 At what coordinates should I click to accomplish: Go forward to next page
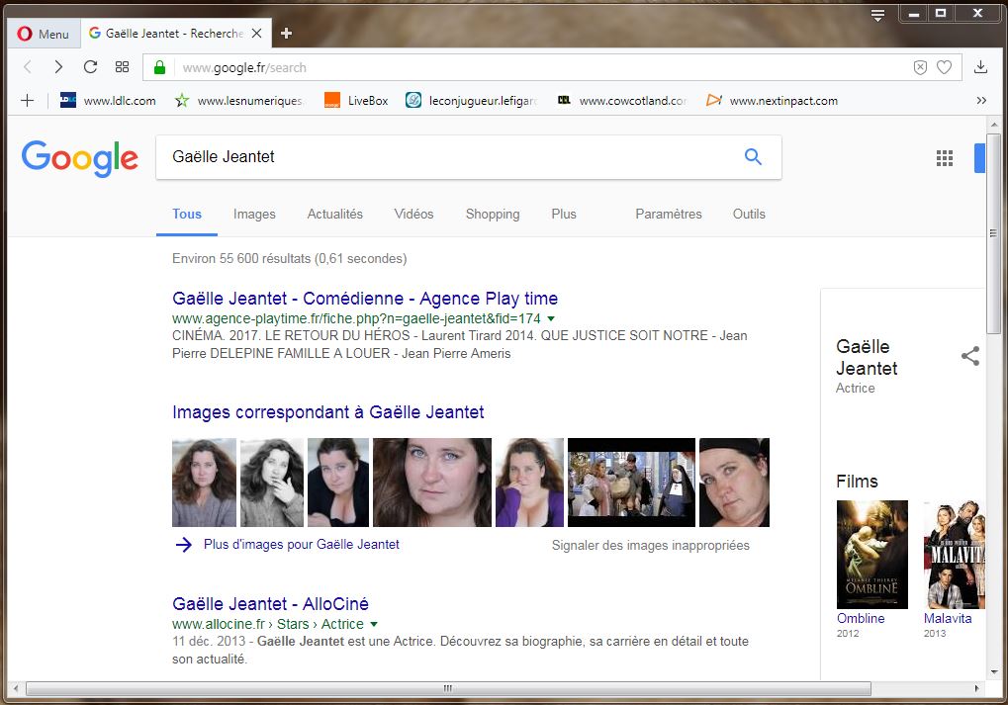[x=58, y=67]
